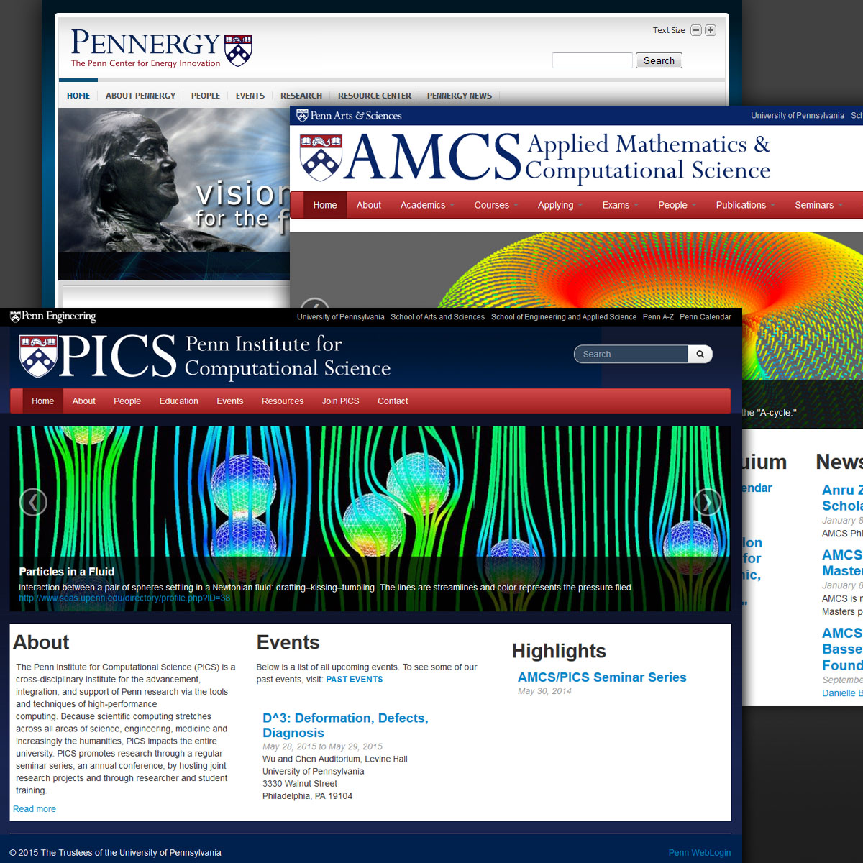
Task: Select Education in PICS navigation
Action: pos(179,401)
